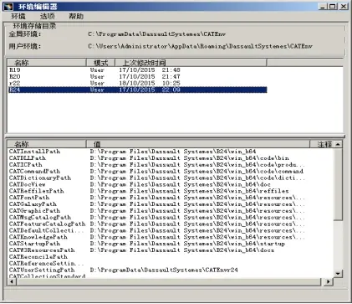
Task: Select the CATStartupPath variable
Action: pos(34,244)
